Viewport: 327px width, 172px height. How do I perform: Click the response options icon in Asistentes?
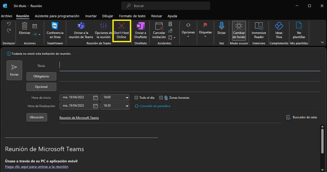[x=170, y=37]
